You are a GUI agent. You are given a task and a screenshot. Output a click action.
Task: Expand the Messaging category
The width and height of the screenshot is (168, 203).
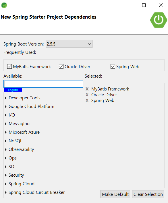[x=6, y=124]
